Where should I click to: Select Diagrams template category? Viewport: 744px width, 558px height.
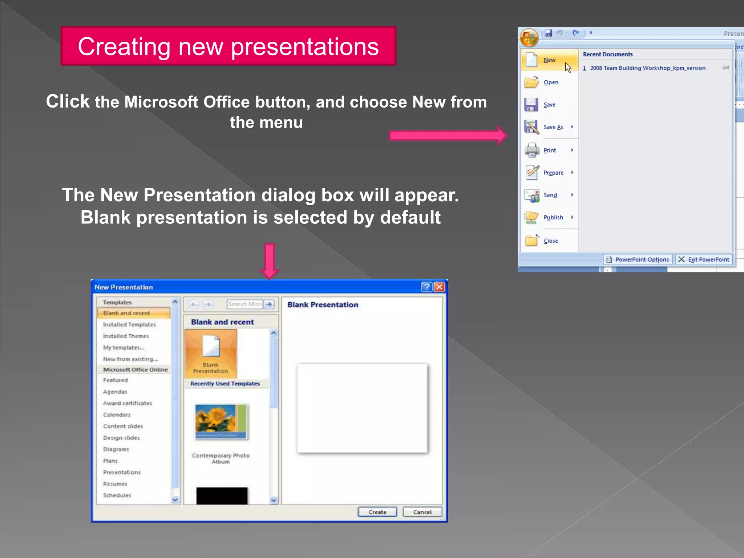pos(116,449)
